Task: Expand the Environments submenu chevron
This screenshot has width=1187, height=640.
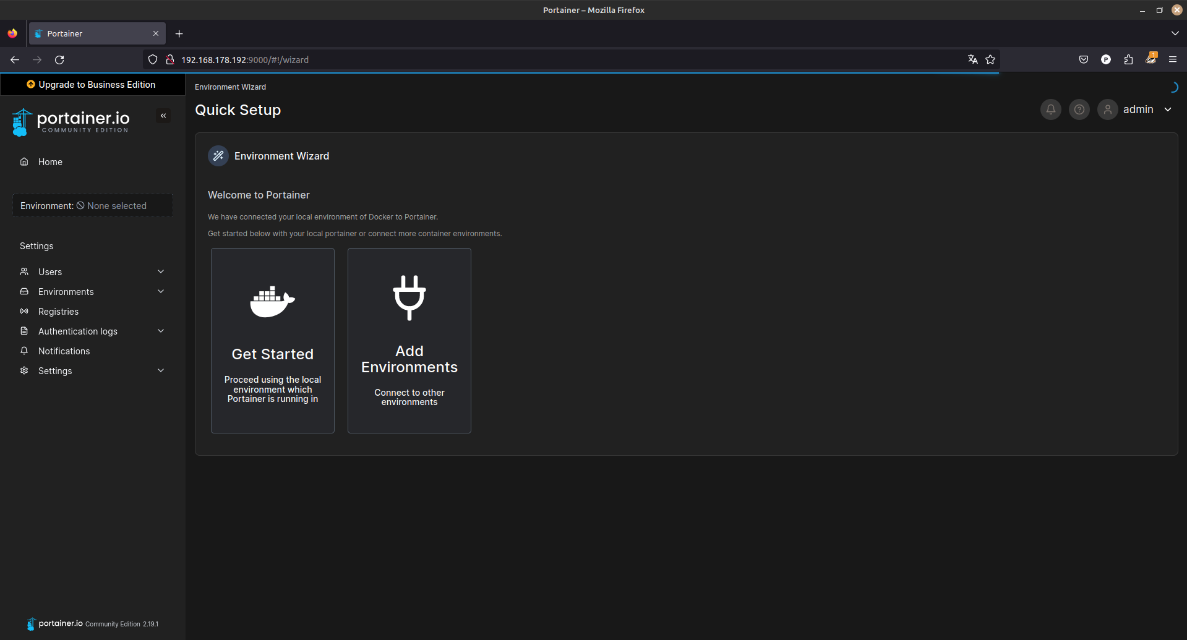Action: pos(161,291)
